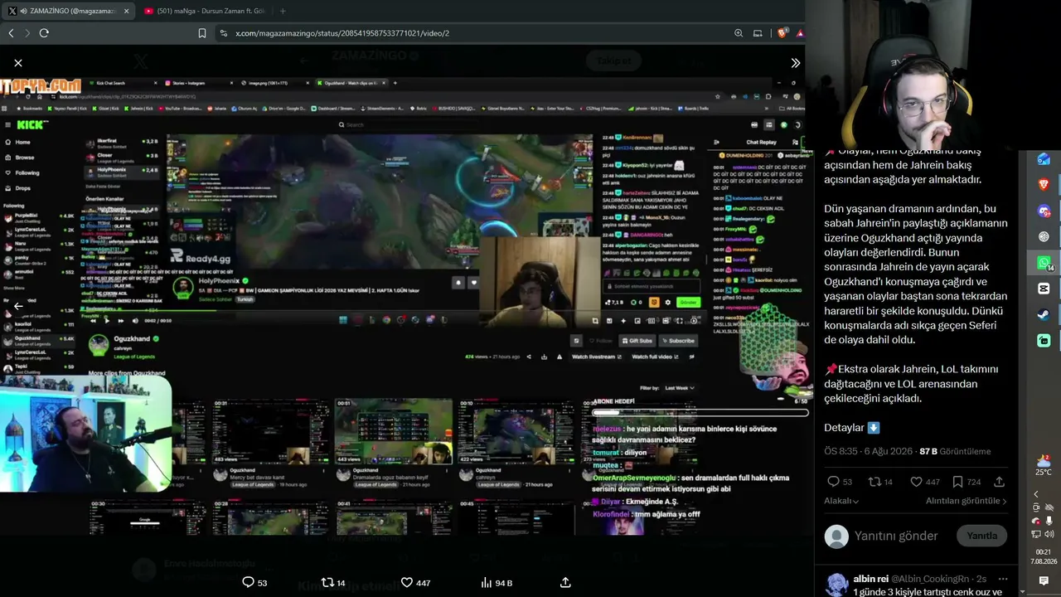
Task: Open Outlook from the taskbar
Action: click(x=1044, y=160)
